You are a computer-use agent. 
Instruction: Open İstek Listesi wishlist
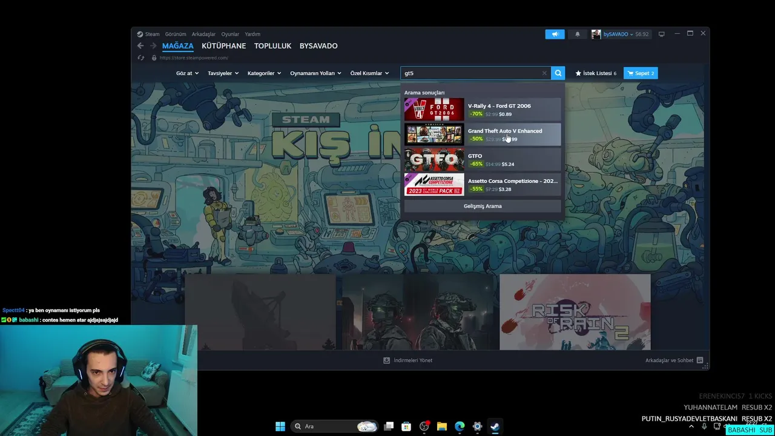[x=596, y=73]
